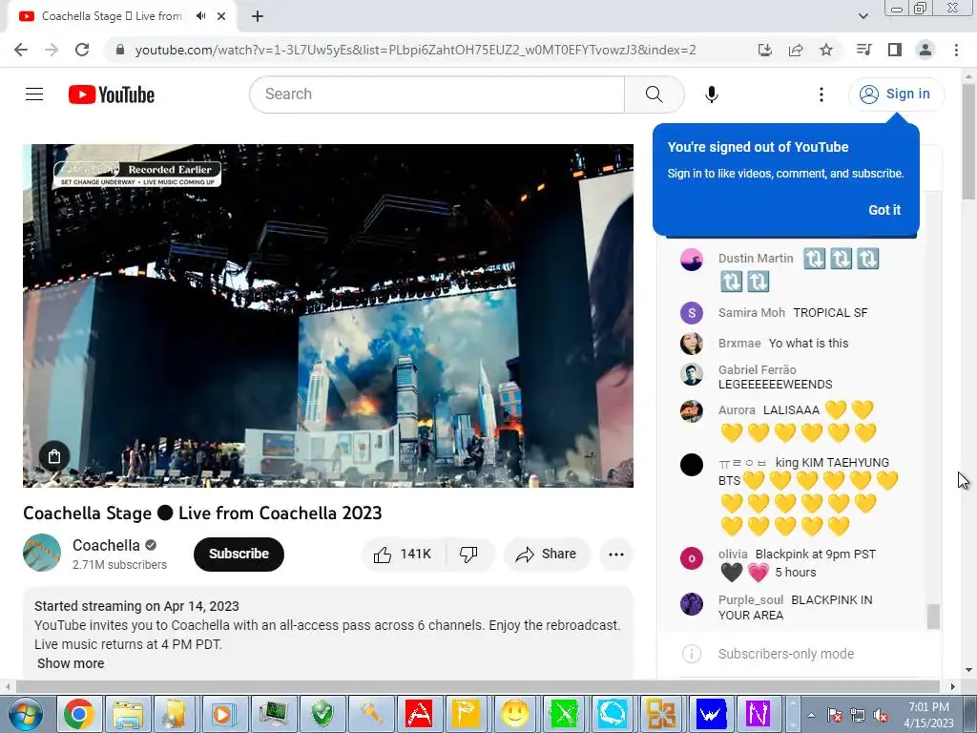Viewport: 977px width, 733px height.
Task: Open the smiley face taskbar application
Action: click(x=515, y=714)
